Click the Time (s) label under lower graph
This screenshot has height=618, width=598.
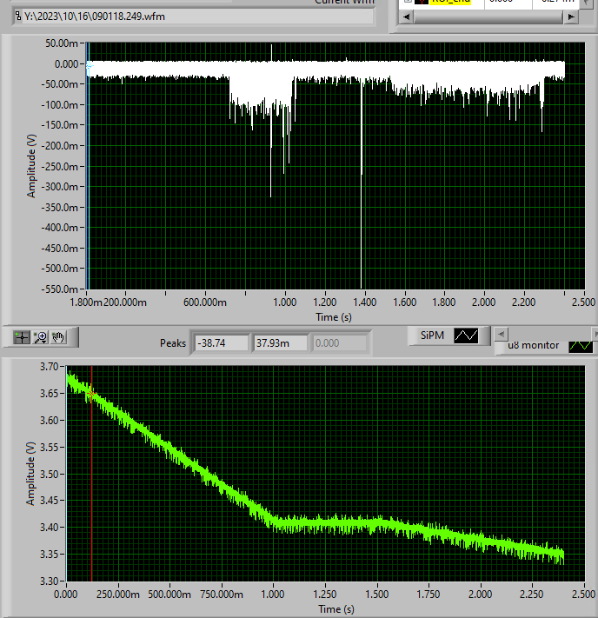coord(336,609)
